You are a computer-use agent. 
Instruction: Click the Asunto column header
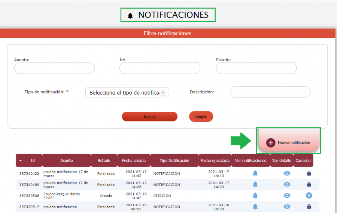(67, 161)
